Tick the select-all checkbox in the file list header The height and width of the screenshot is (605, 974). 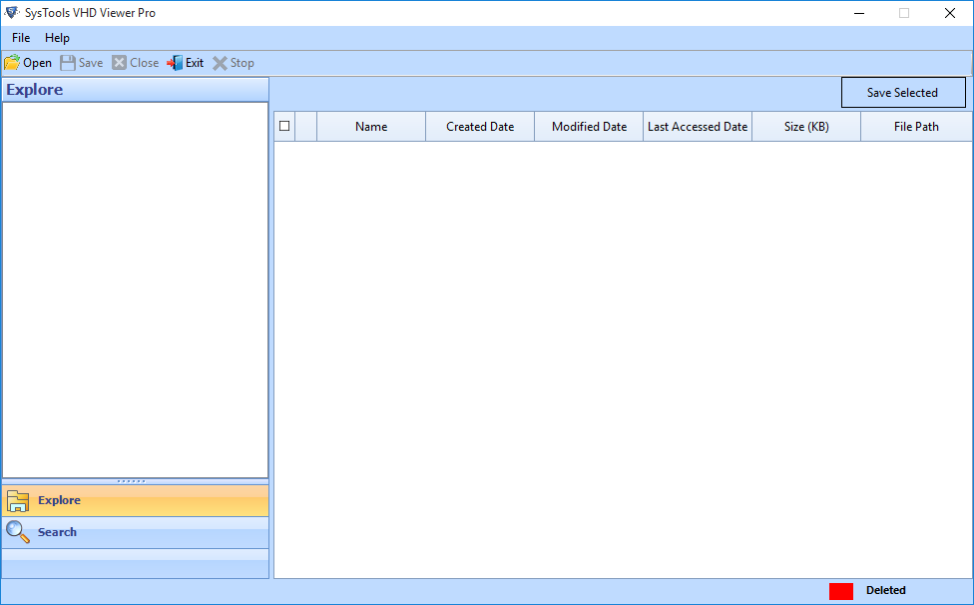(x=283, y=126)
